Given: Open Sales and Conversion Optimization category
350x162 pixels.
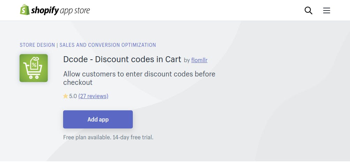Looking at the screenshot, I should [x=108, y=45].
